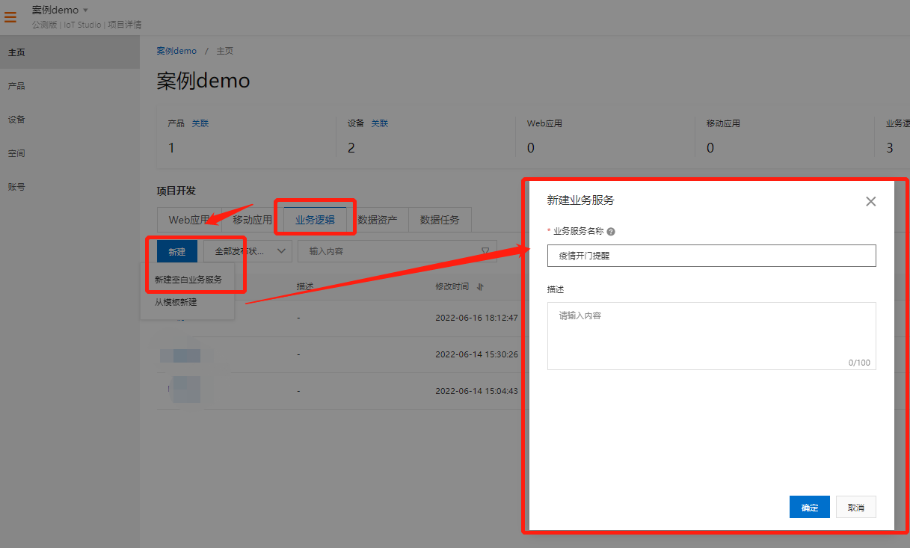Open the 全部发布状态 filter dropdown
The width and height of the screenshot is (910, 548).
[x=248, y=251]
